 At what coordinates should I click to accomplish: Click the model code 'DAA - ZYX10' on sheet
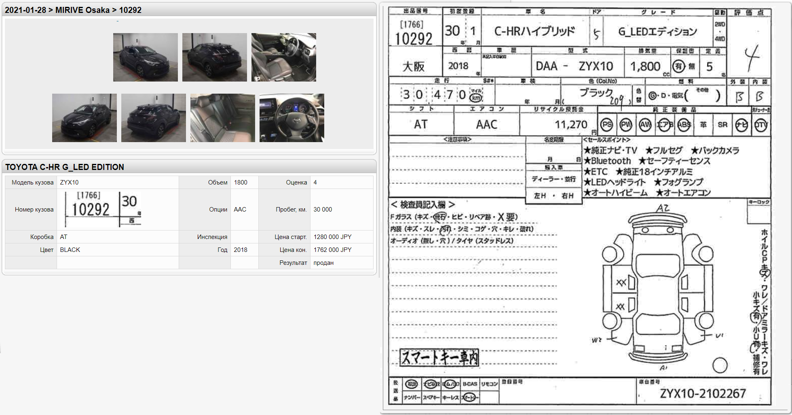click(x=574, y=66)
